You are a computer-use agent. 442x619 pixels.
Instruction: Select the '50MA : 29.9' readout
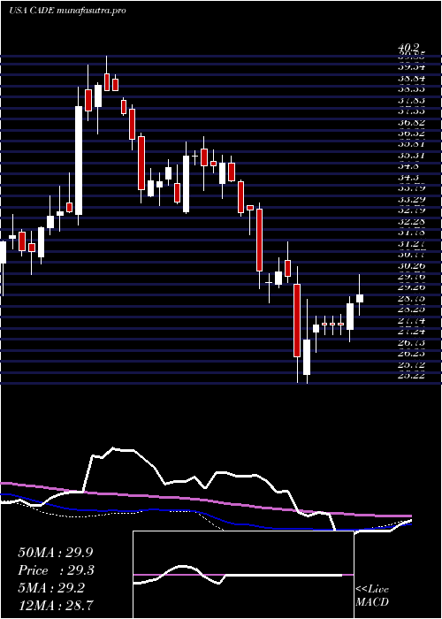click(x=57, y=553)
